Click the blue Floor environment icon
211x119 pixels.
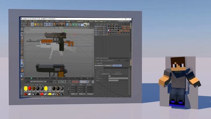click(82, 25)
